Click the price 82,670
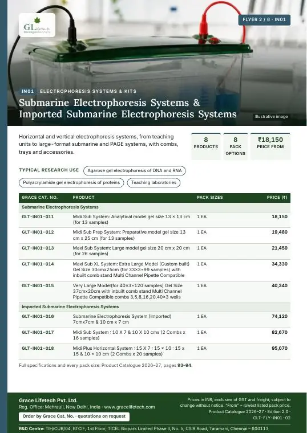 point(280,332)
